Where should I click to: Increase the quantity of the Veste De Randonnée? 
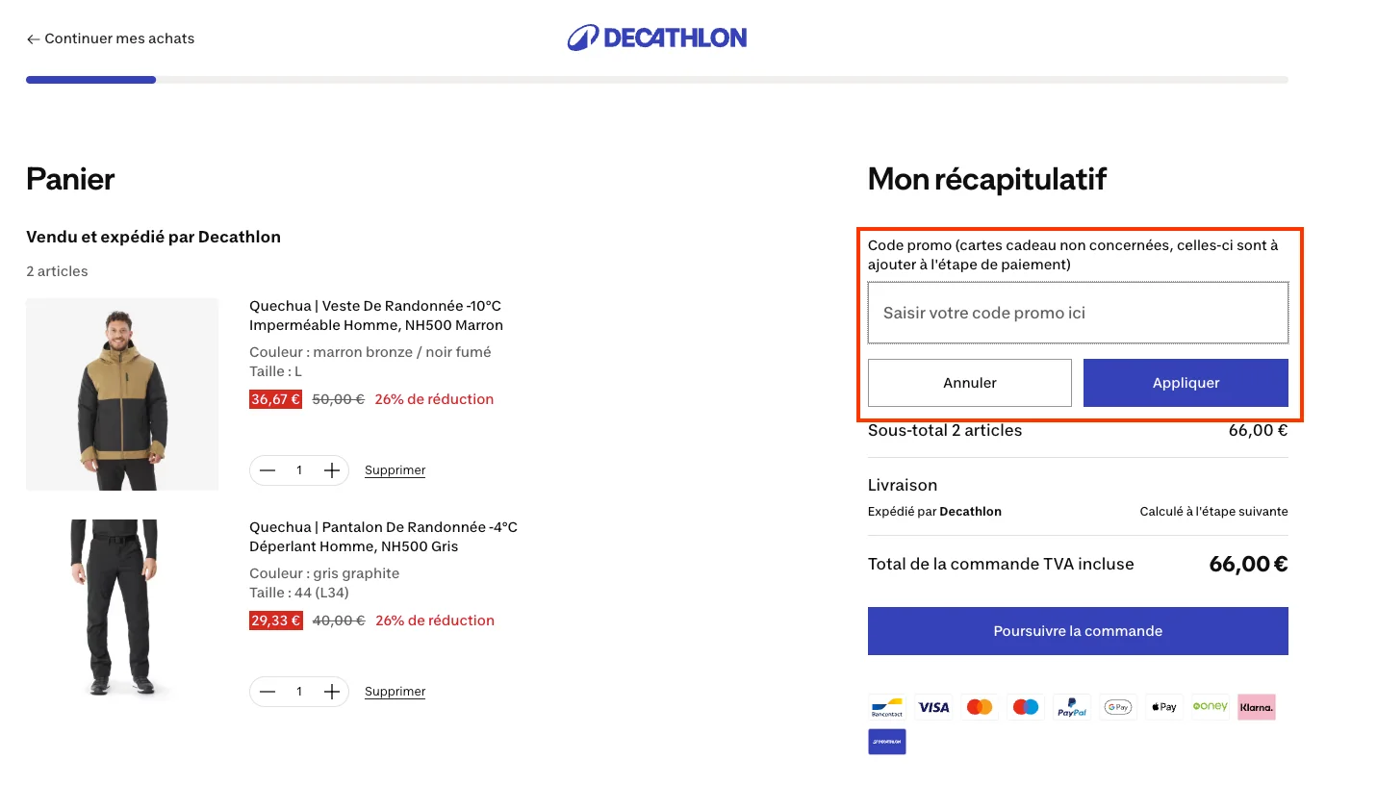point(331,469)
